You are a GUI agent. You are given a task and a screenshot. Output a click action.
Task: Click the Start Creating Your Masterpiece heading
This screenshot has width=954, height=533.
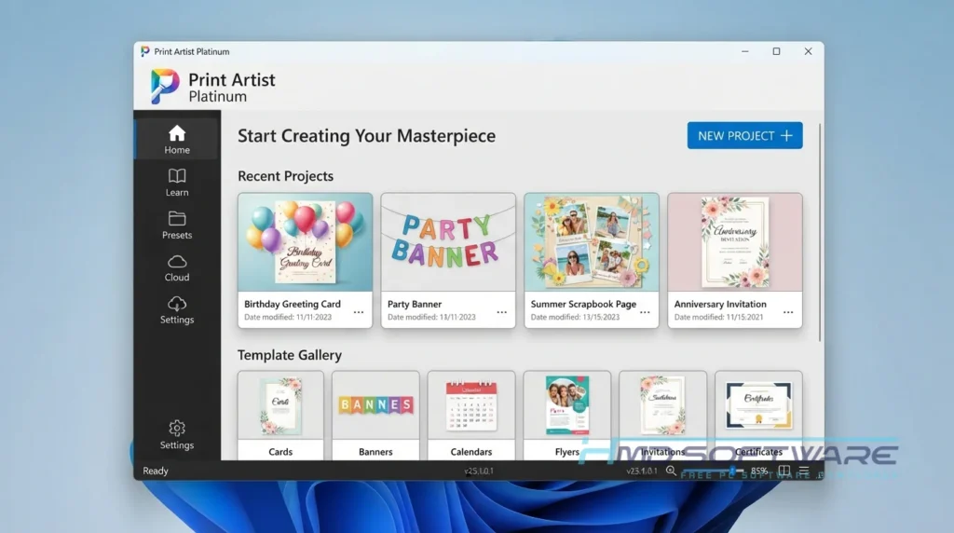pos(366,136)
